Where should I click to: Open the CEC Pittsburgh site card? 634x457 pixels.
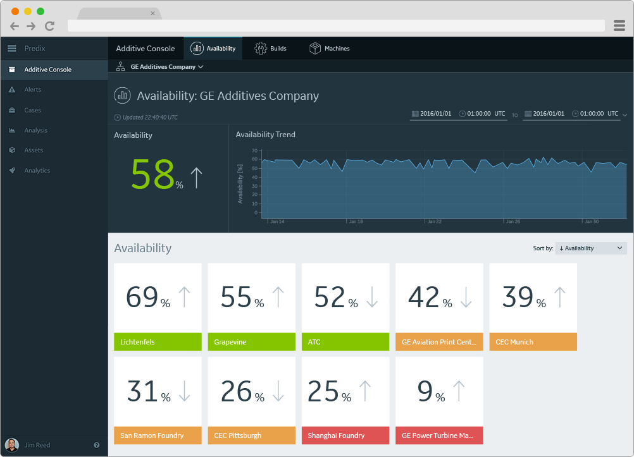click(251, 401)
